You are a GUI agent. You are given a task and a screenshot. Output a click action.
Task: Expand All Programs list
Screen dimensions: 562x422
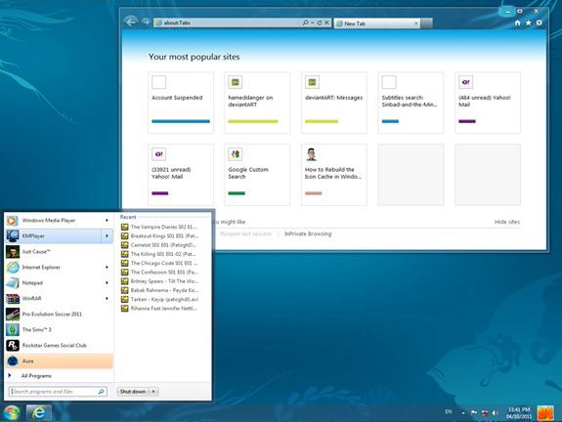click(x=60, y=376)
